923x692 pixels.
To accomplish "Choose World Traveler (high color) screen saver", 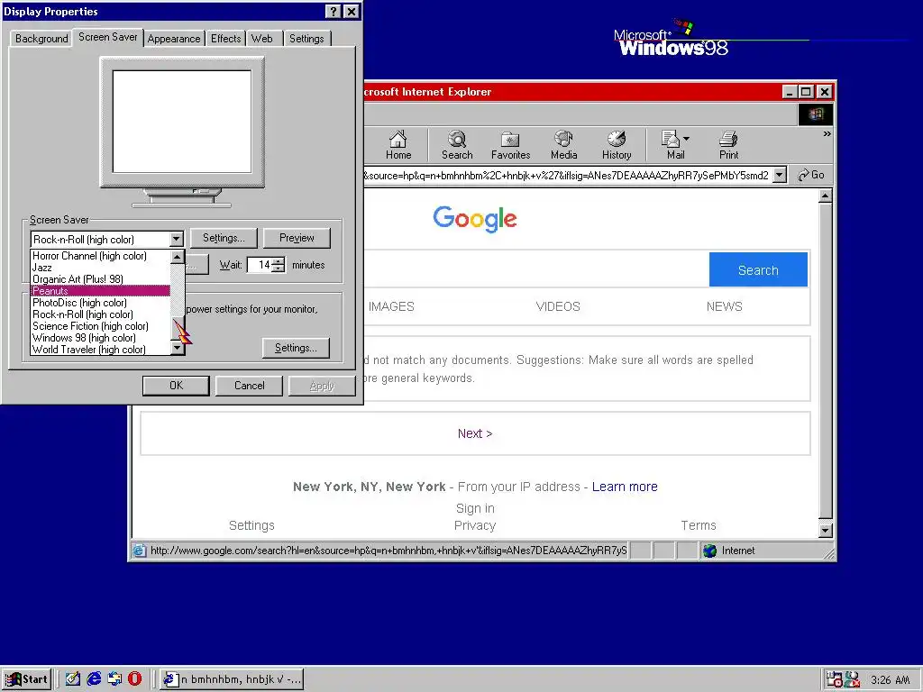I will tap(100, 350).
